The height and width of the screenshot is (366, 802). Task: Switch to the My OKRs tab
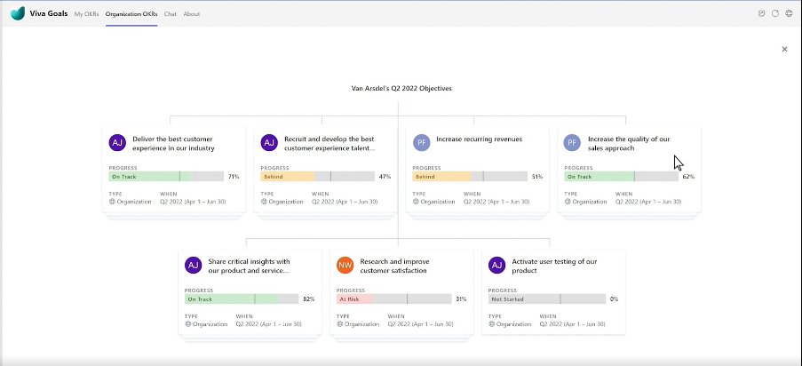point(86,14)
